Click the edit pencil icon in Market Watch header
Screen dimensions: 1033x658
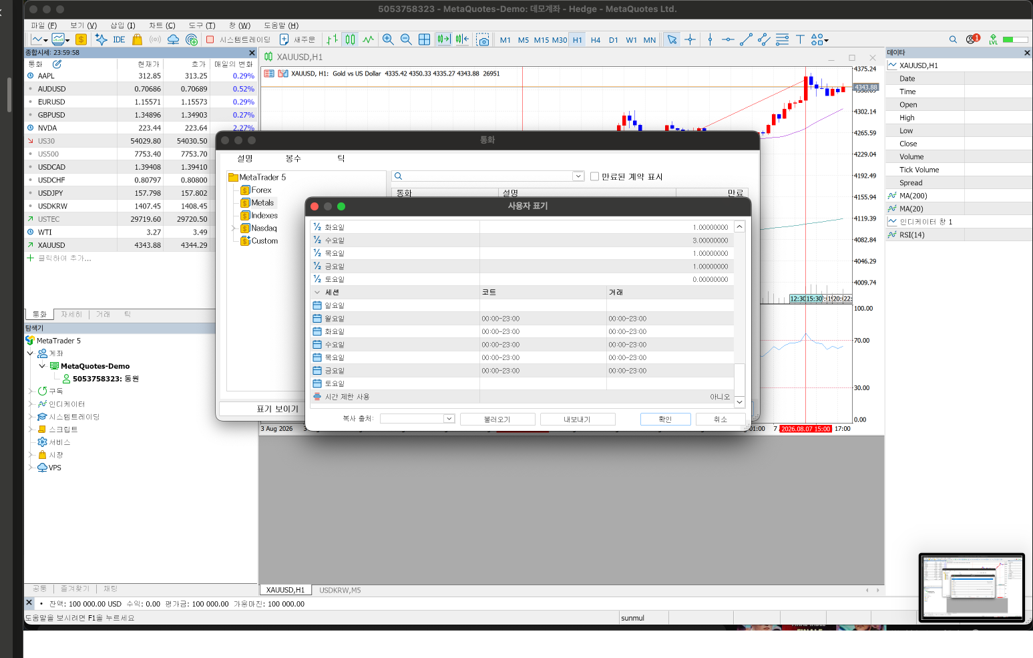tap(57, 64)
